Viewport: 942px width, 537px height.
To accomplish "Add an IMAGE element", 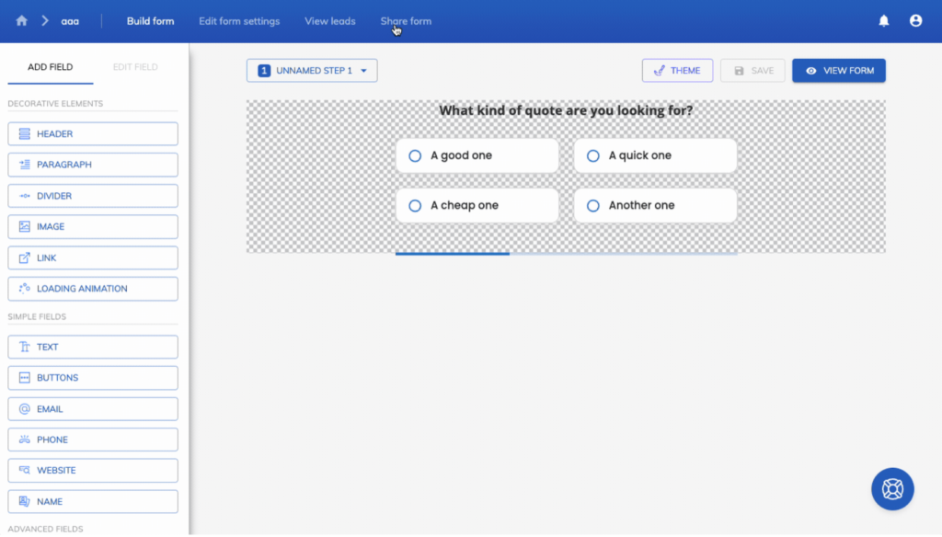I will [x=93, y=226].
